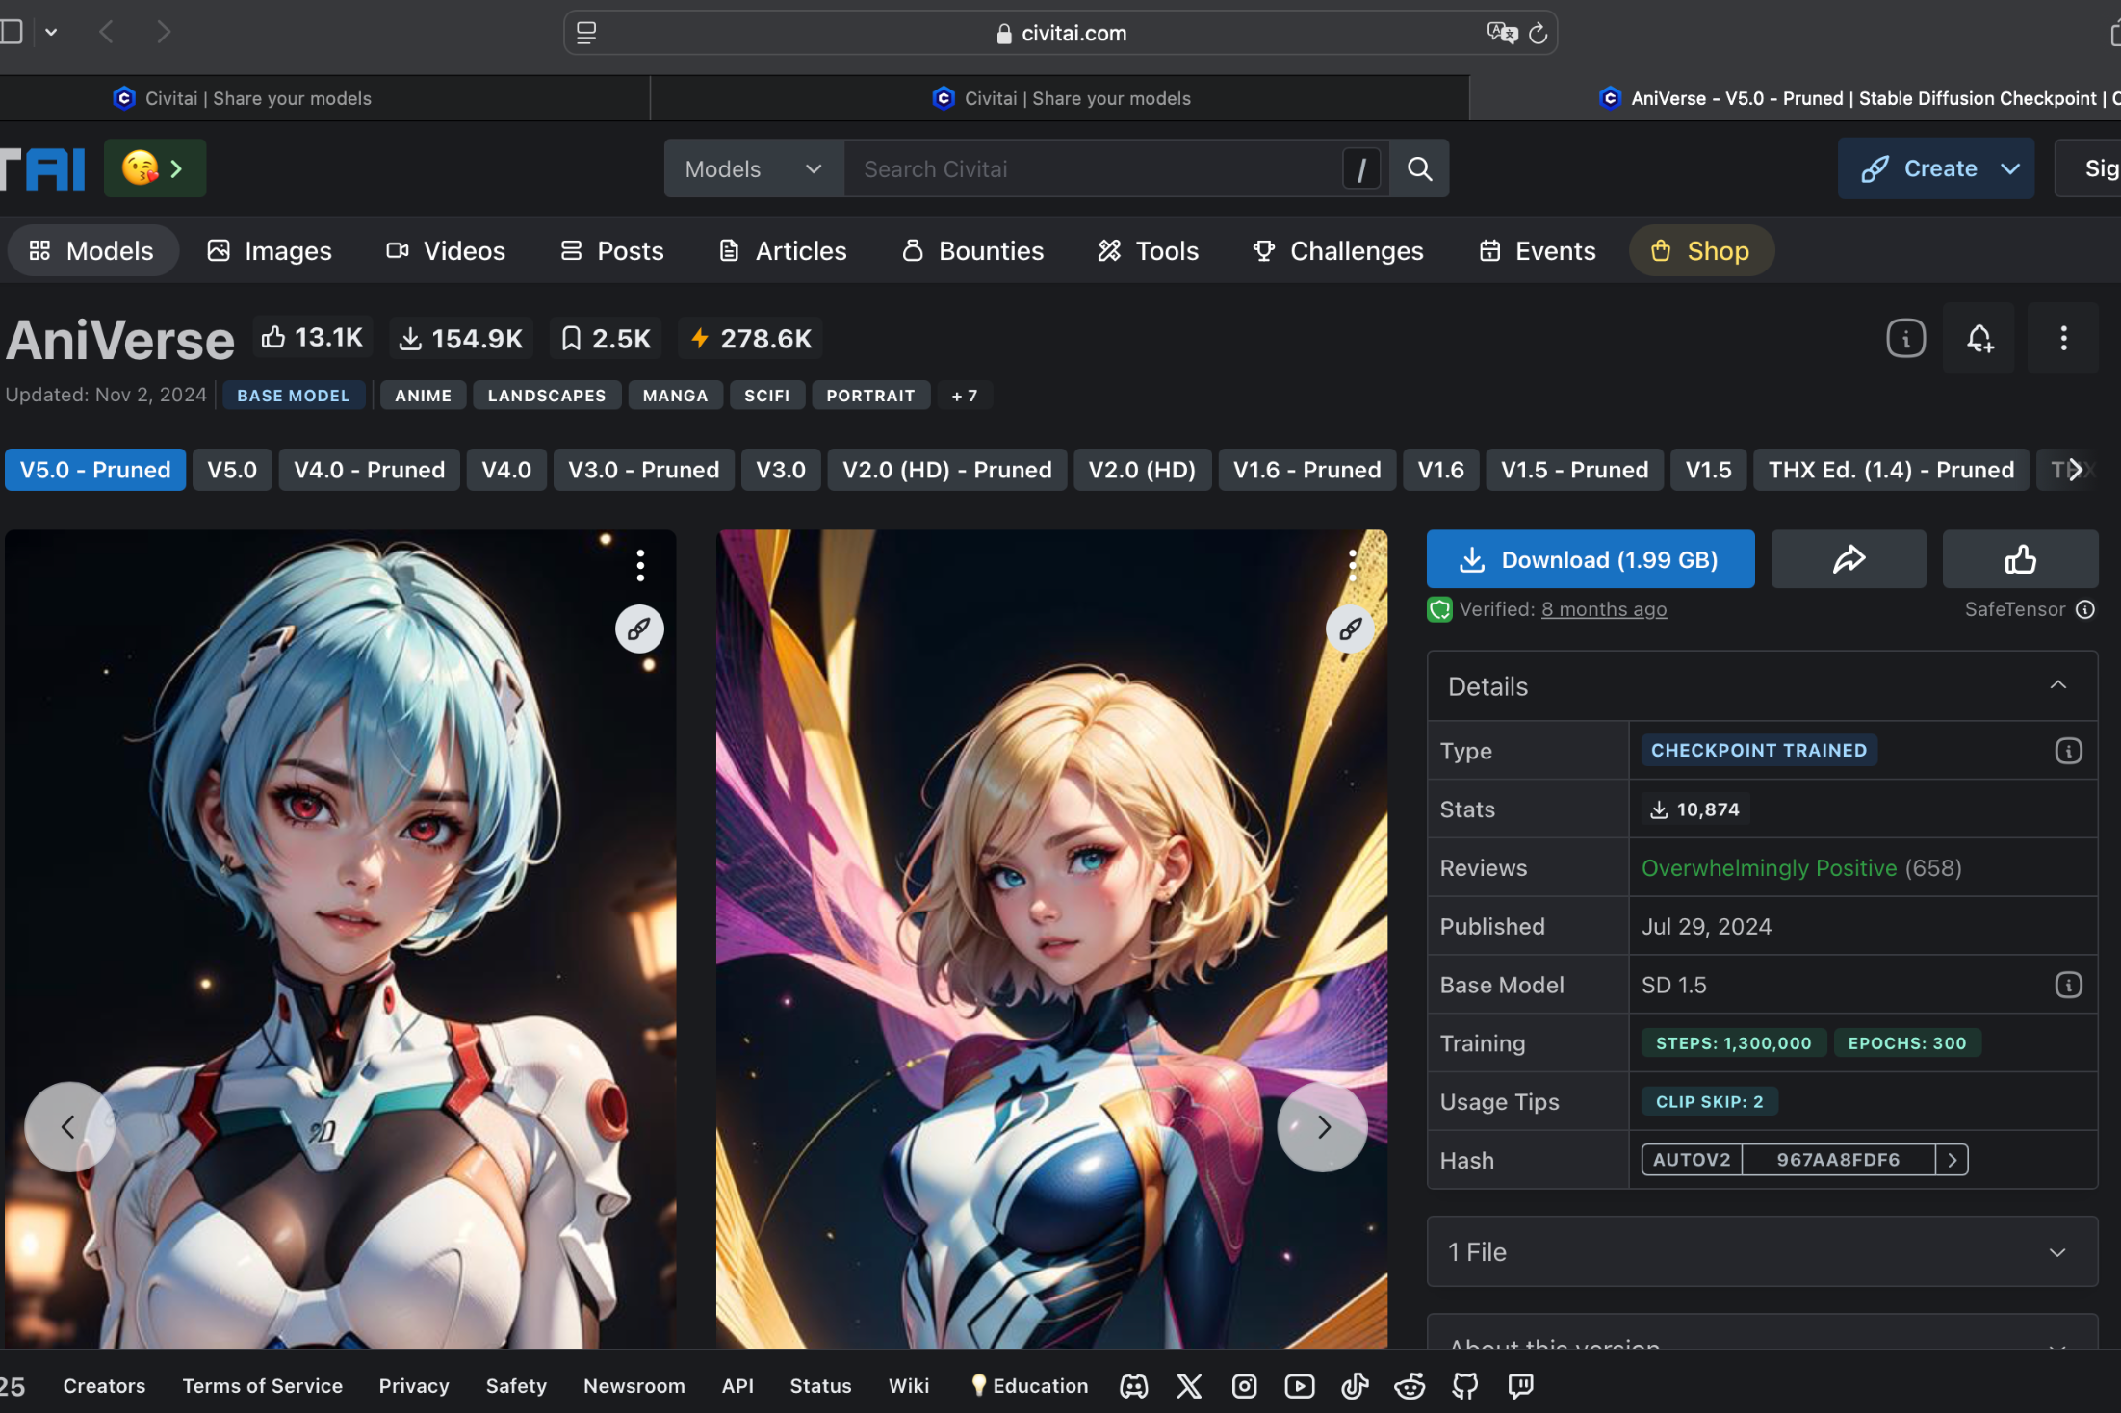Select the V2.0 (HD) version tab

[1142, 470]
